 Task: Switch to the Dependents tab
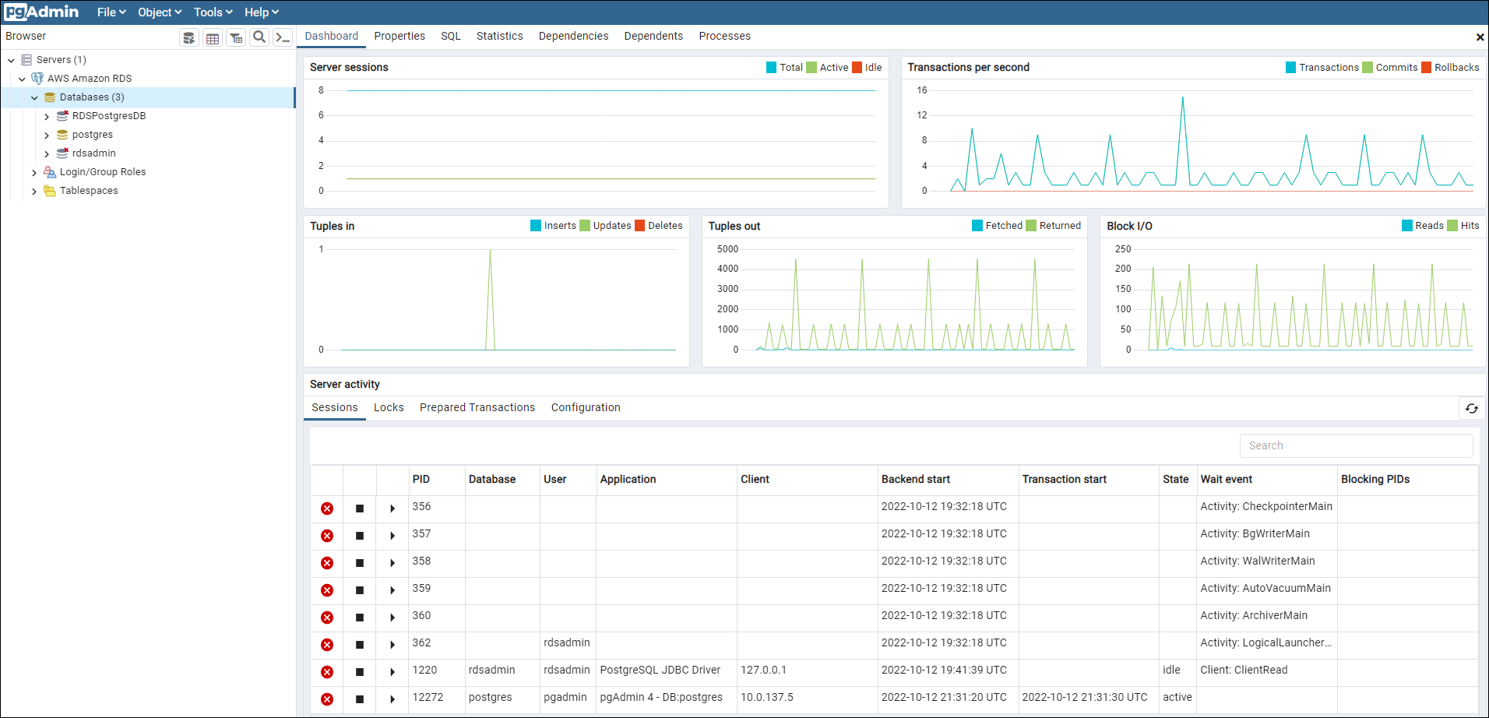[653, 36]
